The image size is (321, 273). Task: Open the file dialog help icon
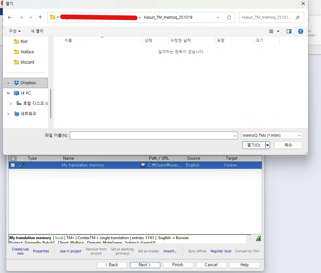pos(300,31)
